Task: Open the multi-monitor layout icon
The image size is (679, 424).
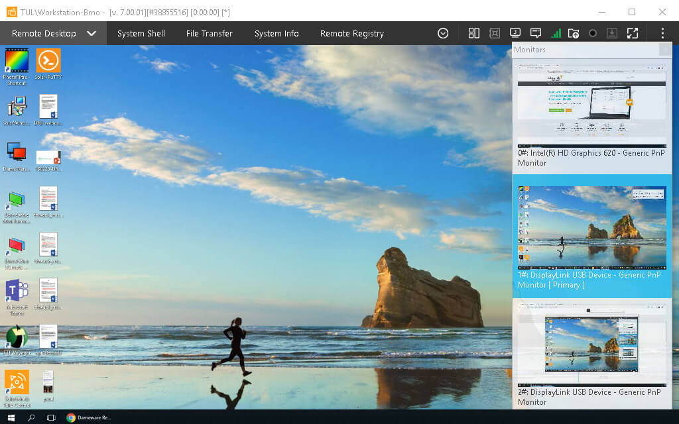Action: [473, 33]
